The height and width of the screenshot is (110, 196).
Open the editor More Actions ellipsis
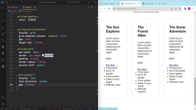[95, 7]
